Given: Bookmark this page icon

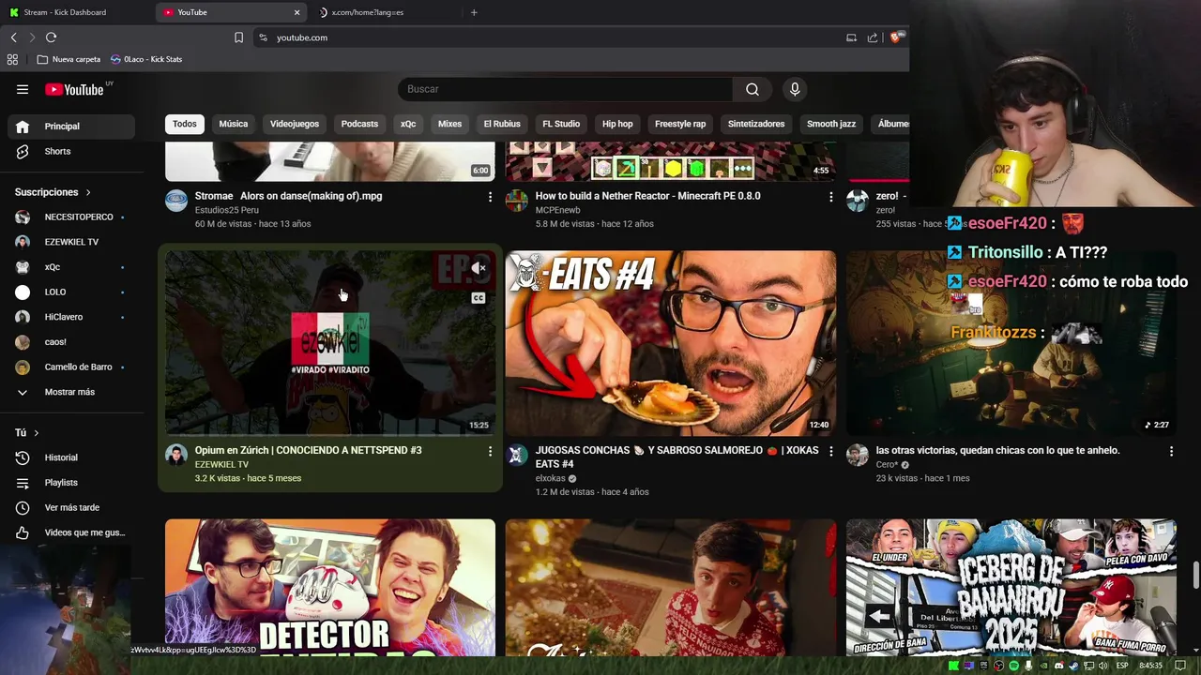Looking at the screenshot, I should tap(238, 37).
